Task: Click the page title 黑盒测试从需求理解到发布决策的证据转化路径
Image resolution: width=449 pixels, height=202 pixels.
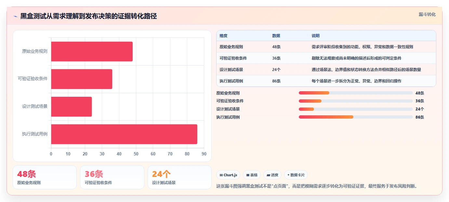Action: click(x=88, y=16)
